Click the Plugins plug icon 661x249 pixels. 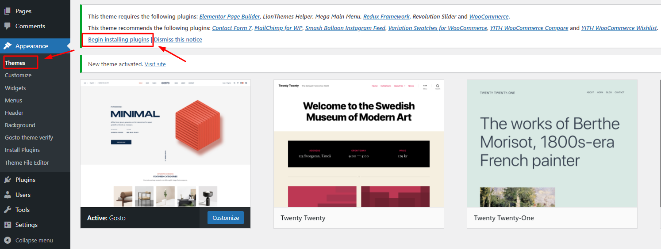point(8,180)
